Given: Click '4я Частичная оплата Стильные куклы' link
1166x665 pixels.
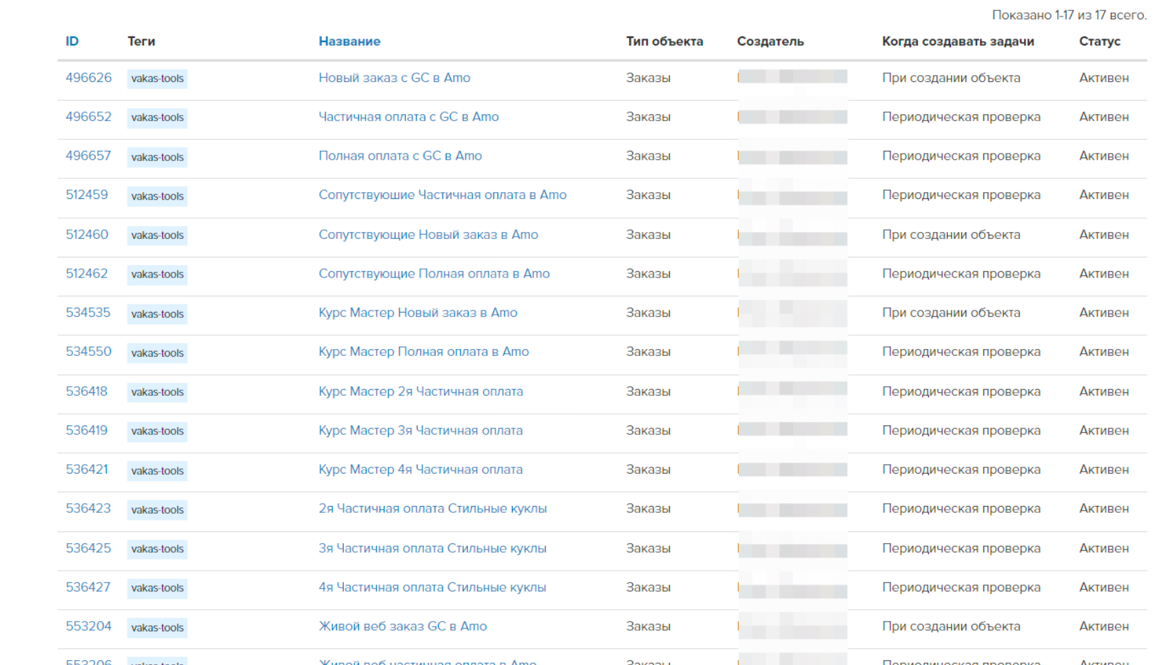Looking at the screenshot, I should tap(432, 587).
